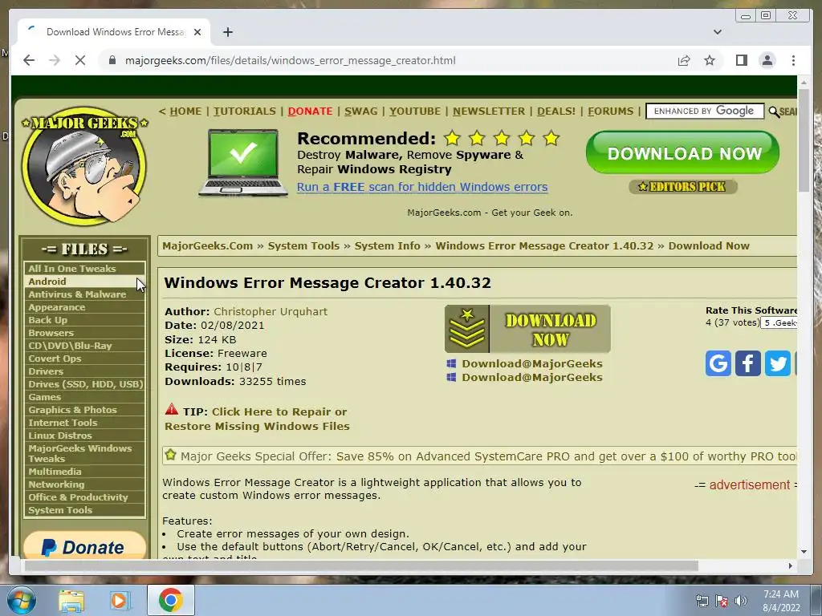Expand the tab search chevron
Viewport: 822px width, 616px height.
(717, 32)
